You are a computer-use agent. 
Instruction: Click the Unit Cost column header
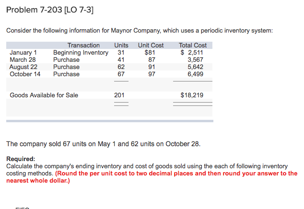coord(151,46)
